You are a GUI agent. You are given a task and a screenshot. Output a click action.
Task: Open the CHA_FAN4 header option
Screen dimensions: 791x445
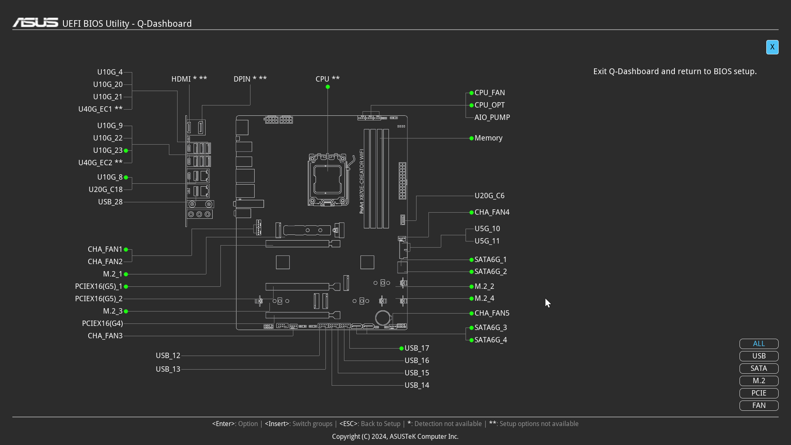pos(491,212)
